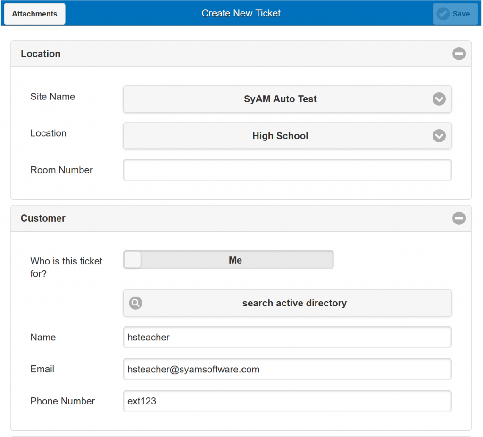Screen dimensions: 483x437
Task: Click the Name field containing hsteacher
Action: pos(287,337)
